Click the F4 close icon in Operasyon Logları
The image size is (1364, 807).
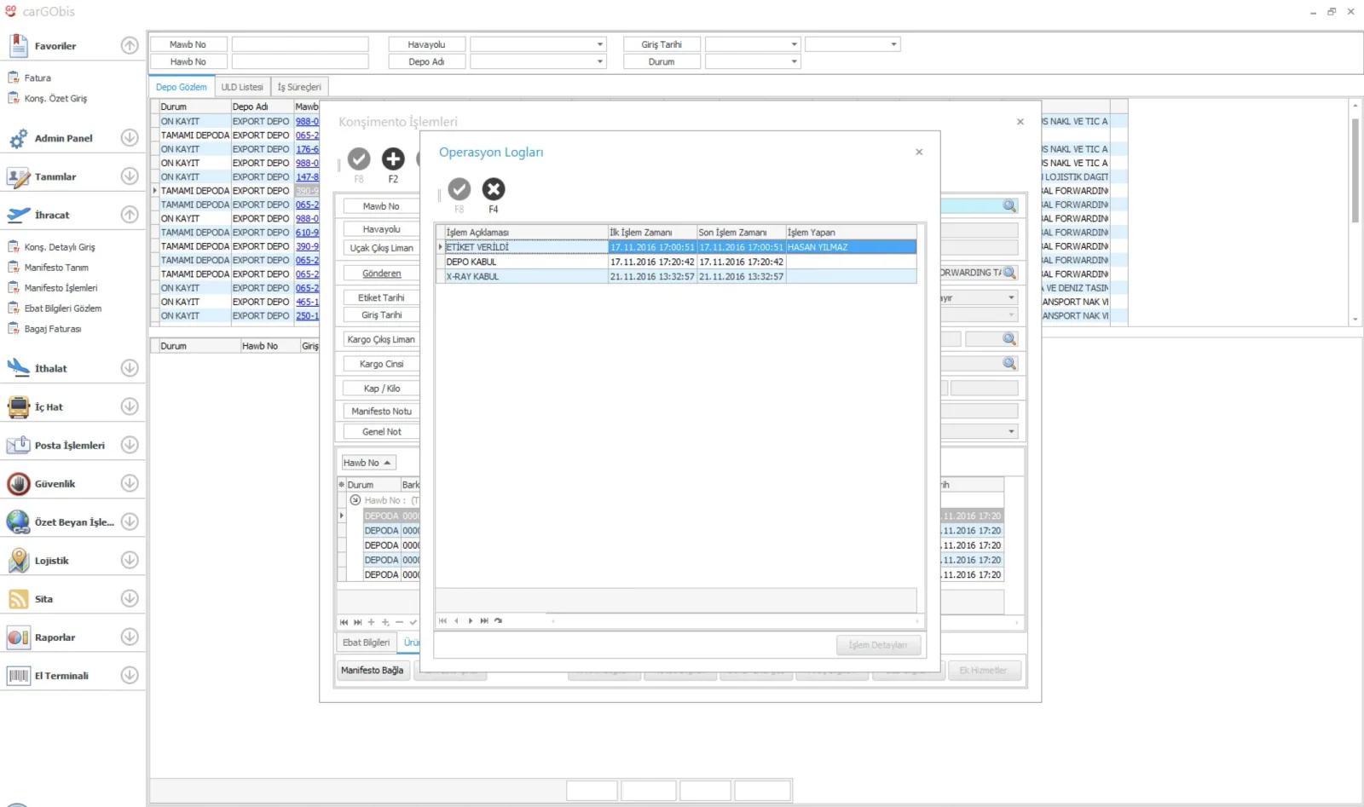[x=494, y=189]
